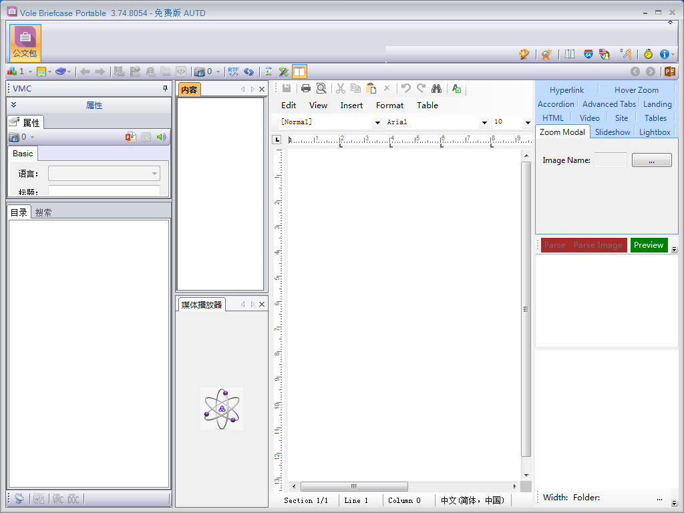The height and width of the screenshot is (513, 684).
Task: Click the green Preview button
Action: point(649,245)
